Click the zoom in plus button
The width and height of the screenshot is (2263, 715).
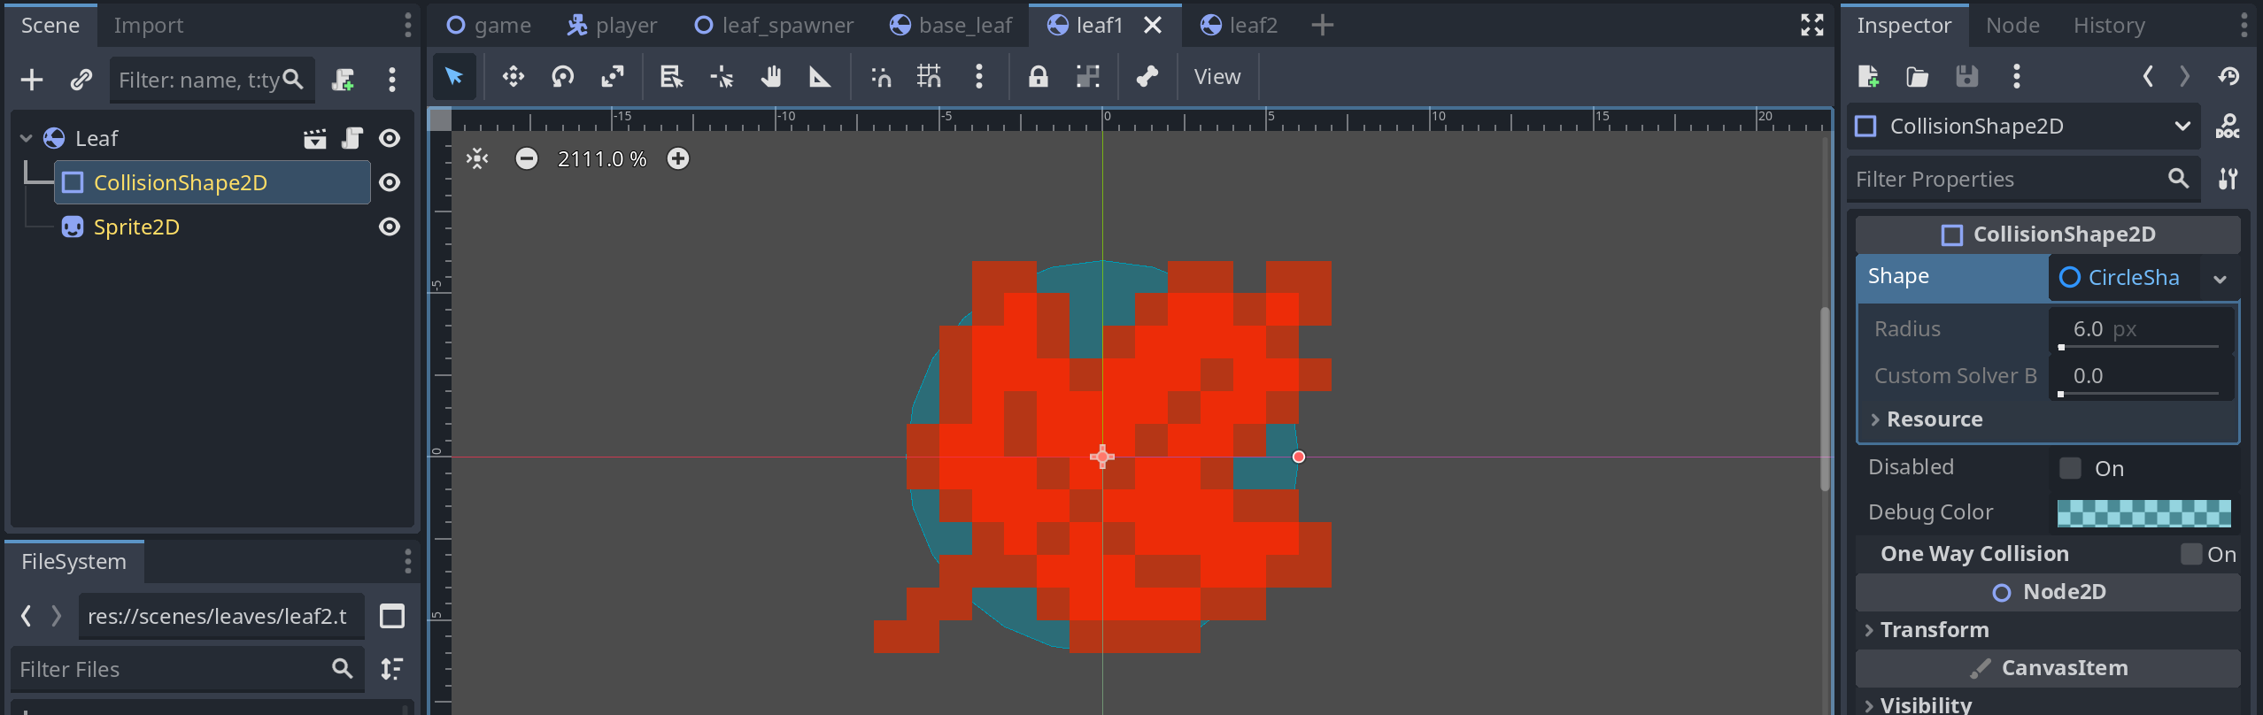678,158
